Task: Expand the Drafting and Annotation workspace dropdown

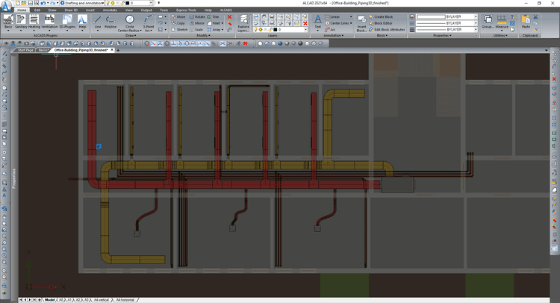Action: tap(103, 3)
